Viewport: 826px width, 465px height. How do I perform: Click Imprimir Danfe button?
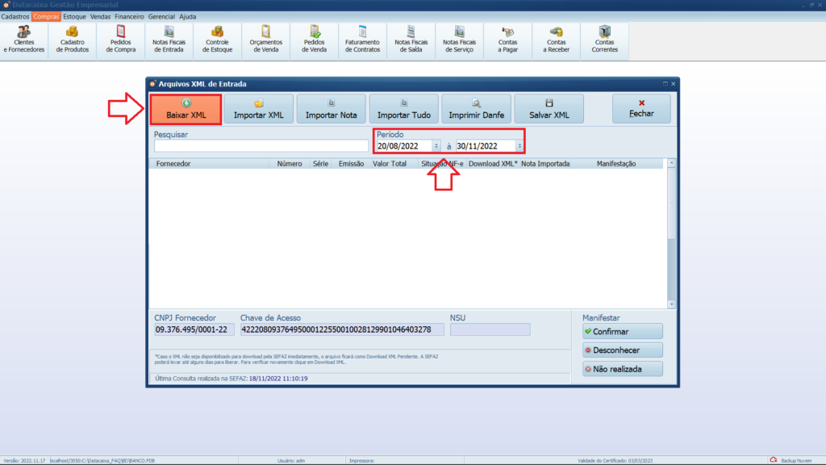[476, 109]
